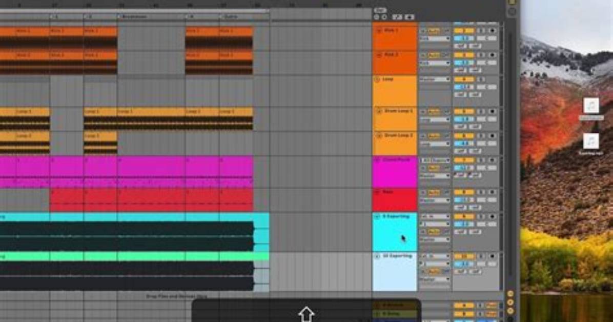Mute Drum Loop 1 via track activator
Screen dimensions: 613x322
(464, 111)
